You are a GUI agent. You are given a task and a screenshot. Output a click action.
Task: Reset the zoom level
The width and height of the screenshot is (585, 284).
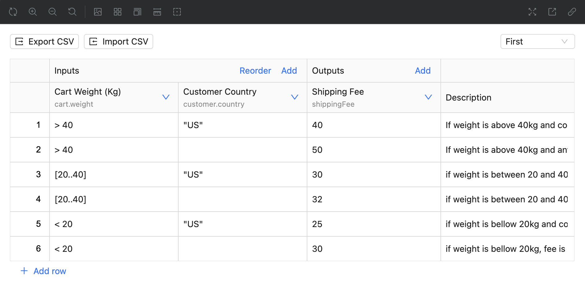[x=72, y=12]
